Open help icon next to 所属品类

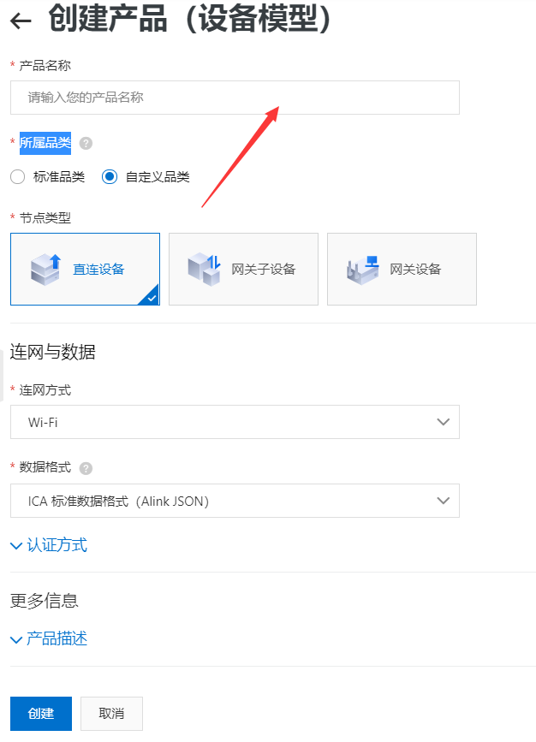86,144
